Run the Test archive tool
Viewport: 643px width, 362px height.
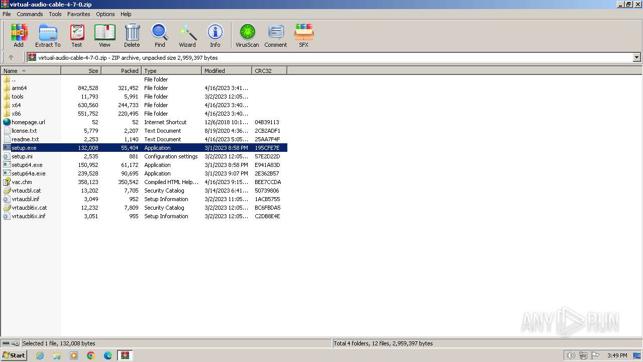[77, 35]
